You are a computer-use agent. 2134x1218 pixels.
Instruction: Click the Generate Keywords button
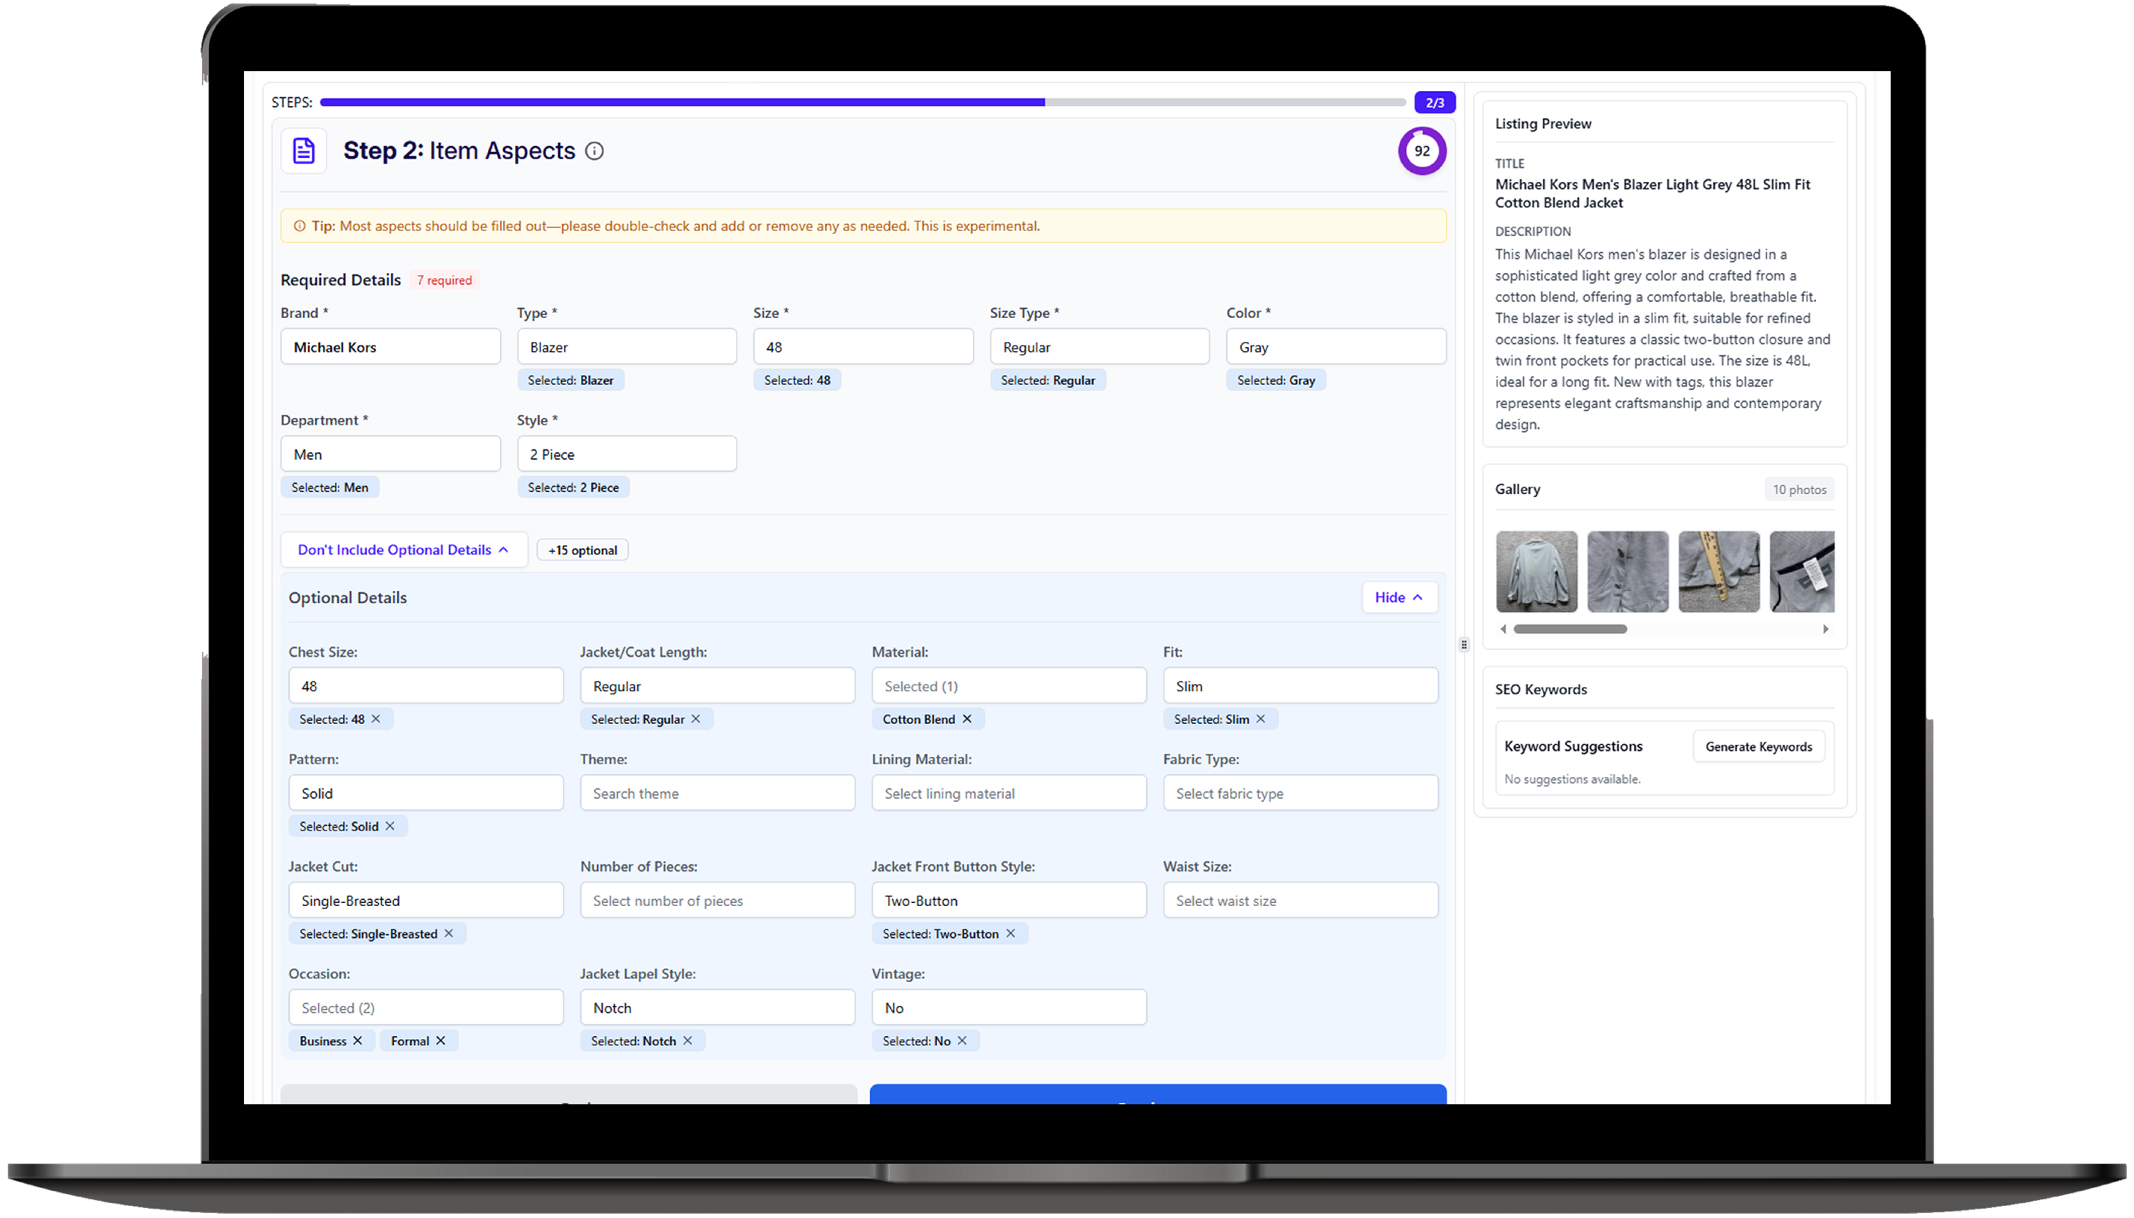coord(1758,746)
